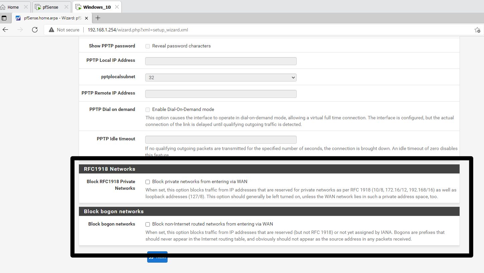Click the PPTP Remote IP Address field

pos(221,94)
